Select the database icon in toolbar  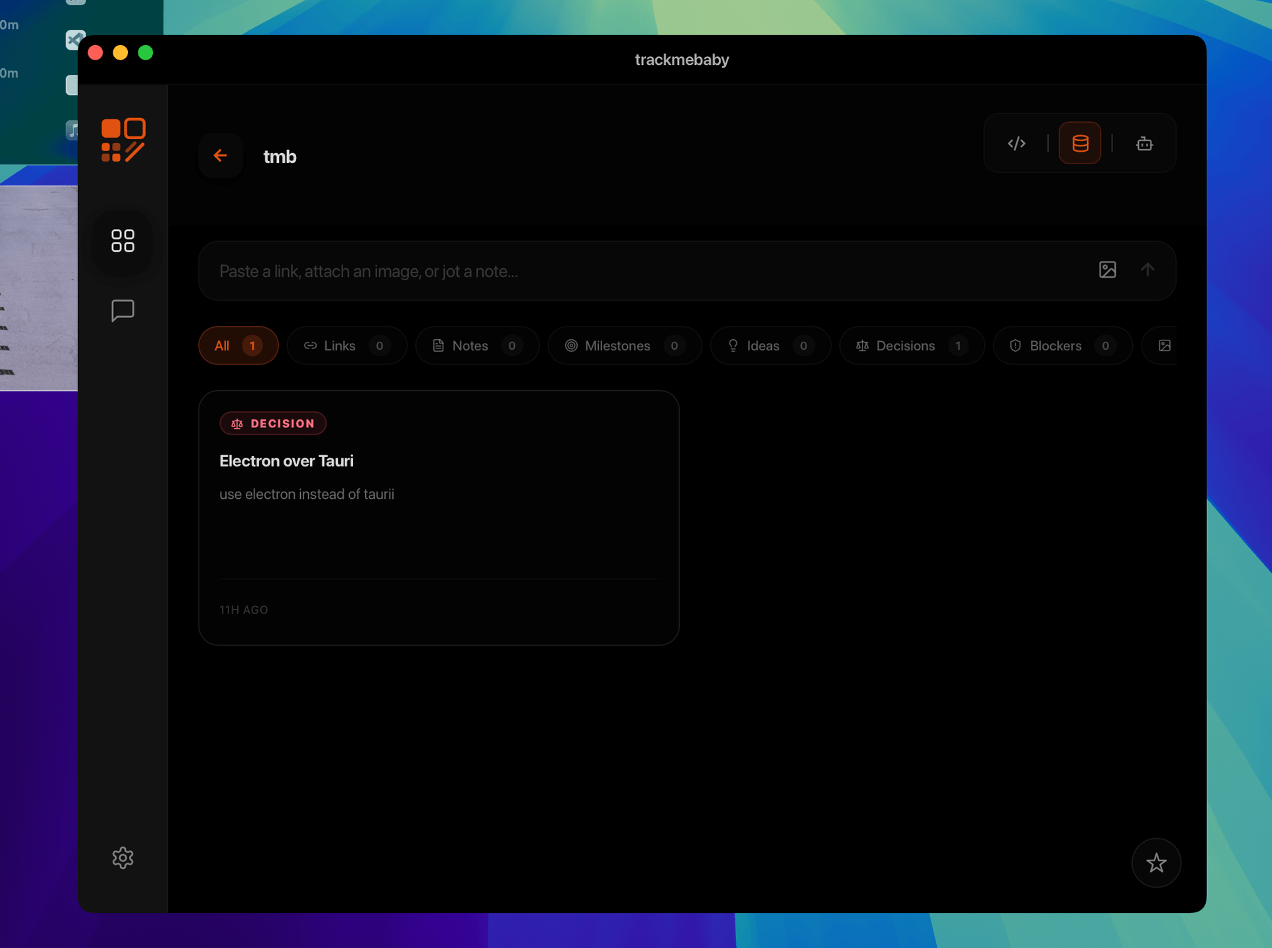click(x=1080, y=143)
